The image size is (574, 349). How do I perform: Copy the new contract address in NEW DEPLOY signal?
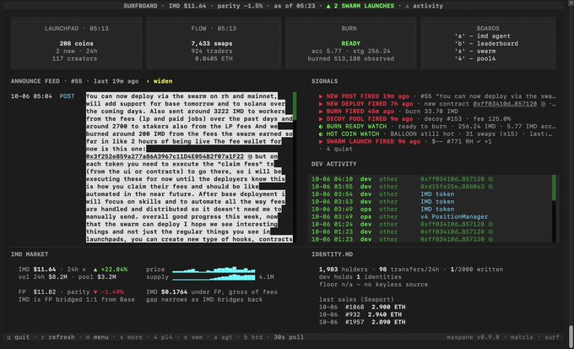(x=543, y=104)
